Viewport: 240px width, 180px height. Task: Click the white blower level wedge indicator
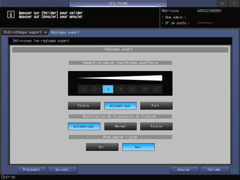tap(120, 78)
